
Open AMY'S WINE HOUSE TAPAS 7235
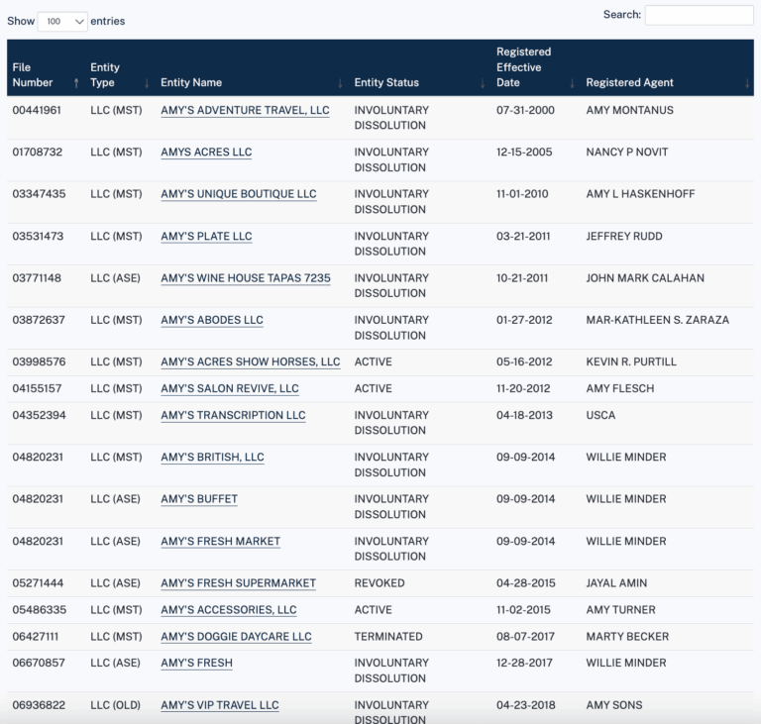pyautogui.click(x=246, y=278)
